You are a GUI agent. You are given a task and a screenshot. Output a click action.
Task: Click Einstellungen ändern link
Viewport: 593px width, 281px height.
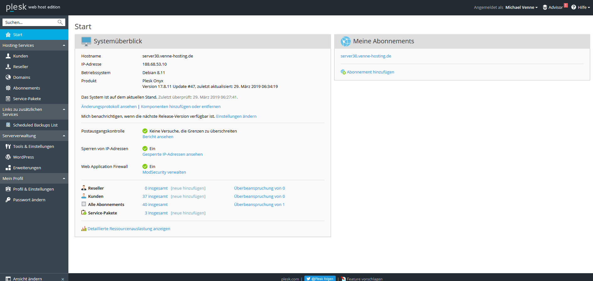236,116
